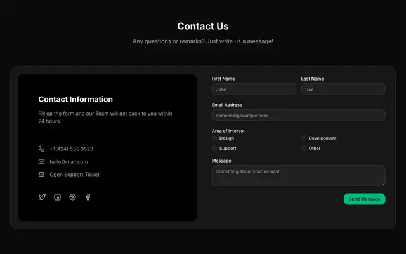Click the hello@mail.com email link
The width and height of the screenshot is (406, 254).
(69, 162)
